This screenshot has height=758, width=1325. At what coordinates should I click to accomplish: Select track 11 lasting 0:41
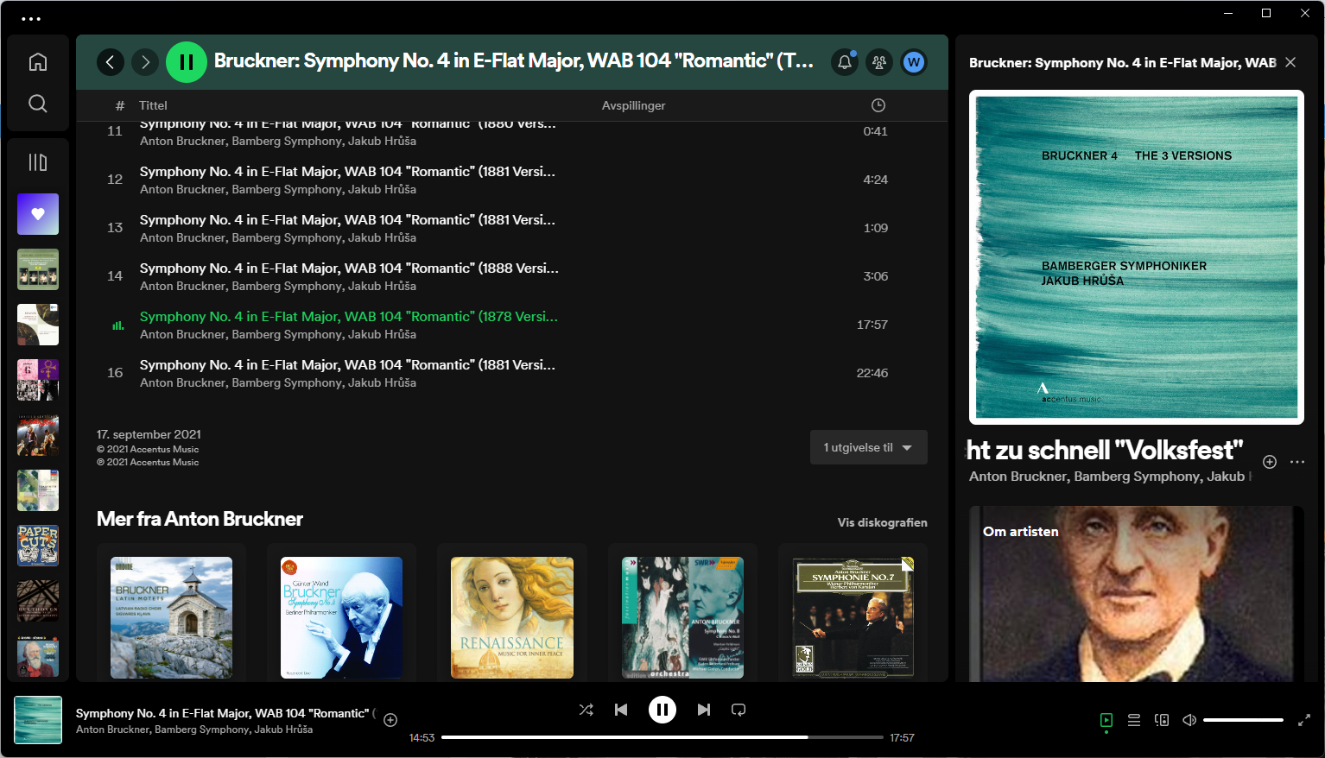pos(512,134)
